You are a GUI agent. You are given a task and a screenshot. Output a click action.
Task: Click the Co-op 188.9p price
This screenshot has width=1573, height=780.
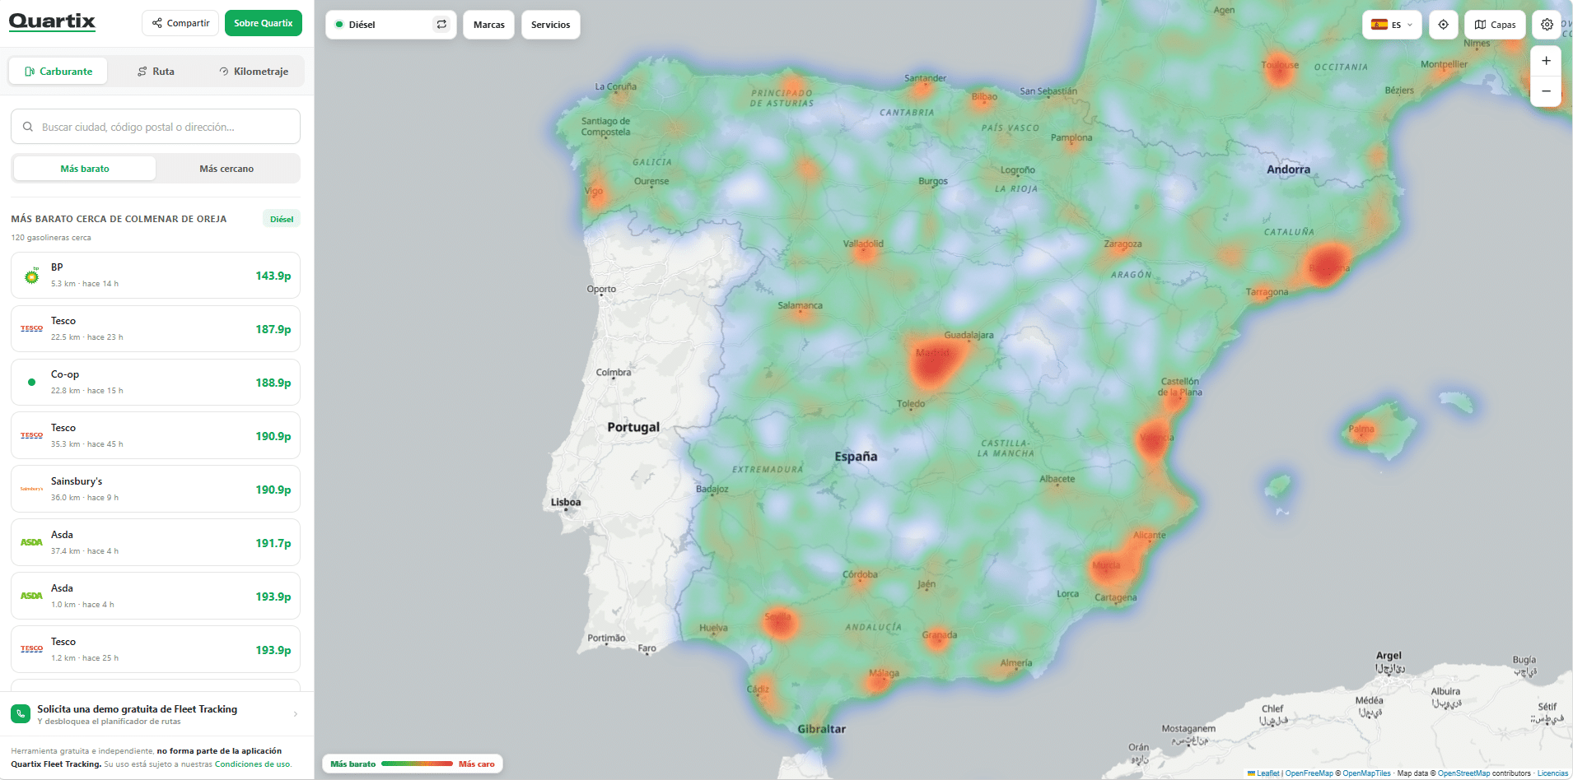[x=273, y=383]
